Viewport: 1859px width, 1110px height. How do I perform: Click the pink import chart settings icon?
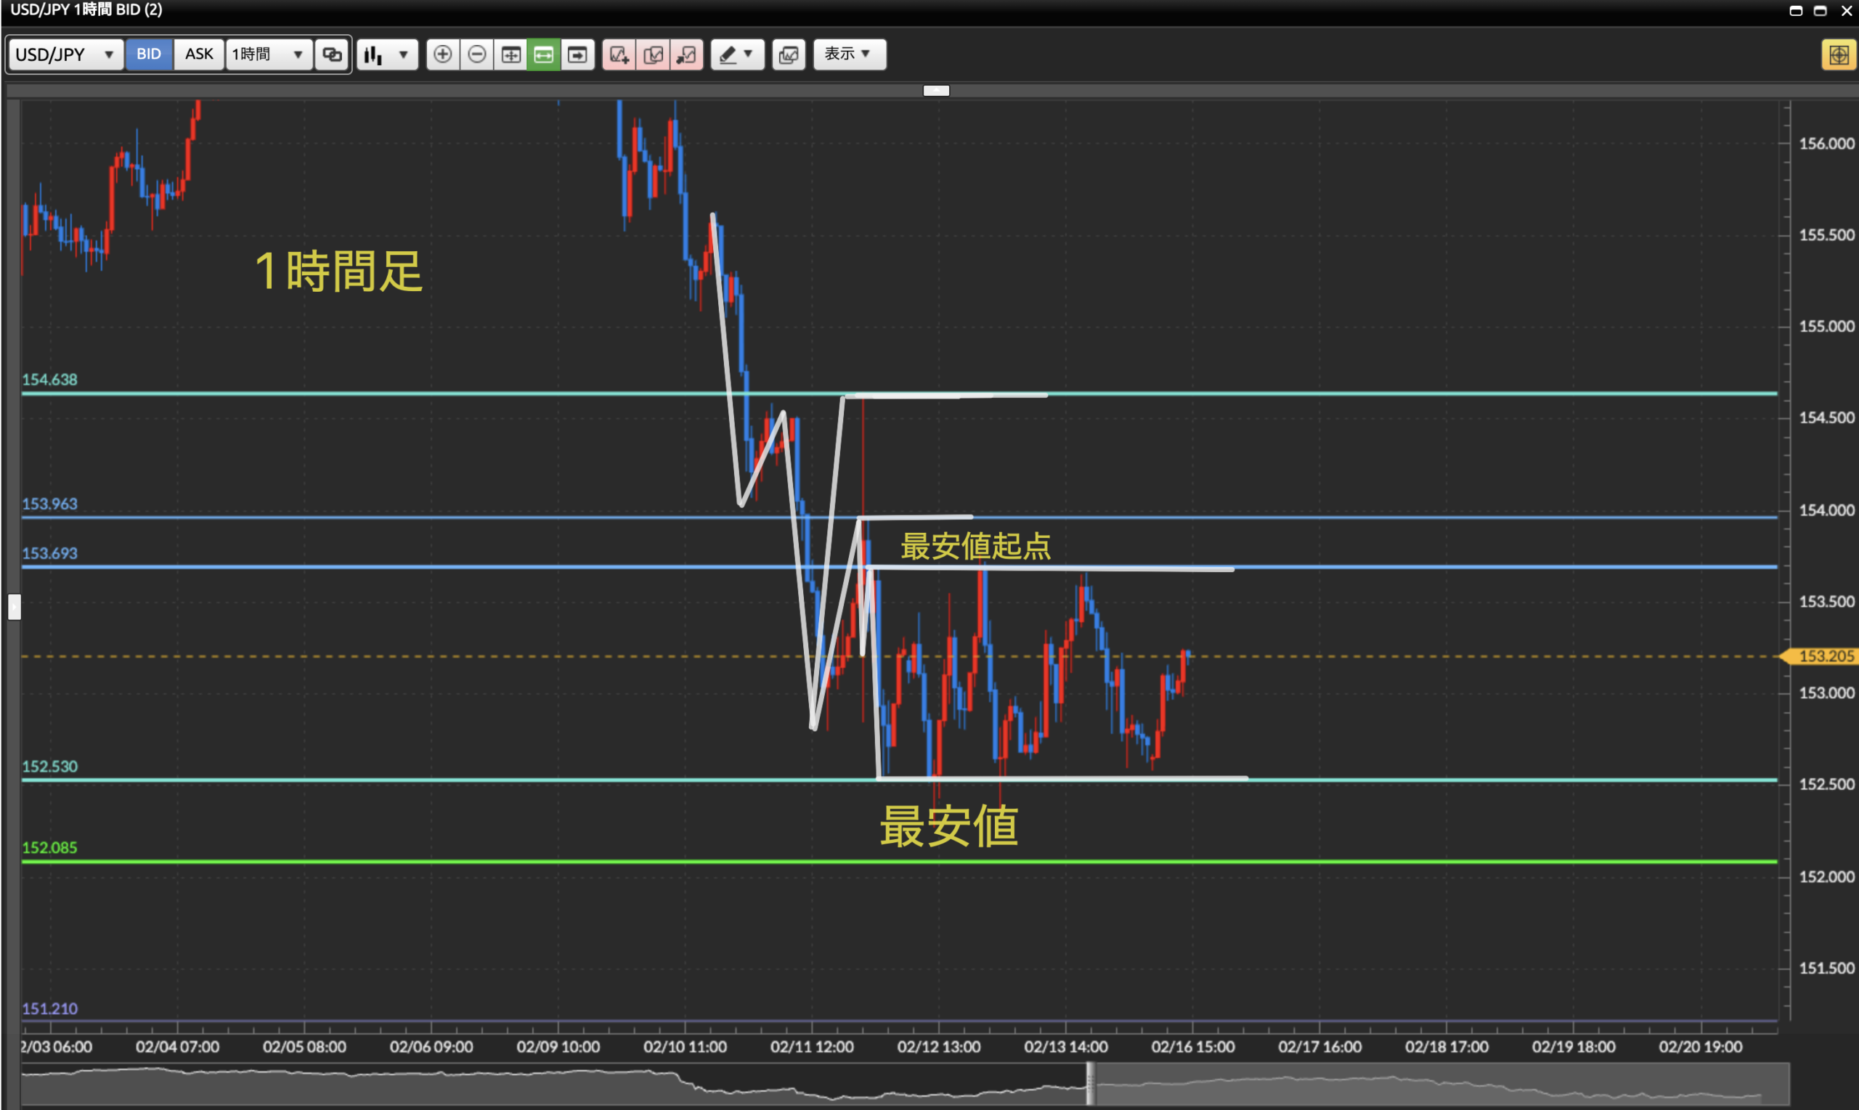(x=686, y=54)
